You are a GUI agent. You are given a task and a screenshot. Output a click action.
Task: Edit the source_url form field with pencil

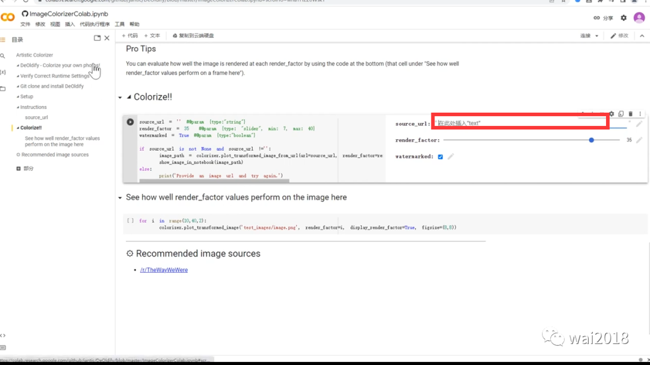639,123
